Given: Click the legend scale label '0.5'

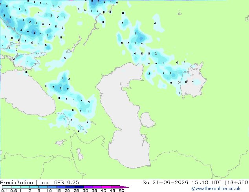Looking at the screenshot, I should point(14,190).
